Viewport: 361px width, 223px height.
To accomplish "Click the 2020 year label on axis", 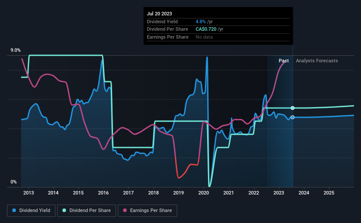I will 204,193.
